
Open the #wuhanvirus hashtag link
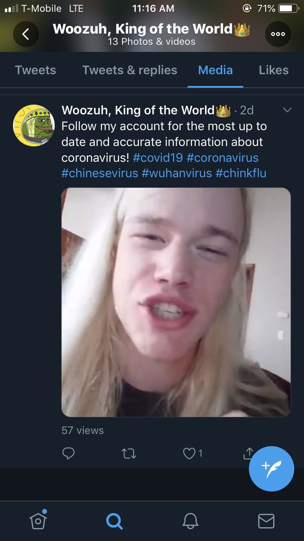point(177,173)
